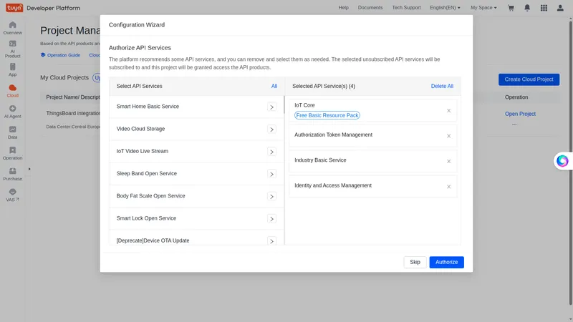Click the Create Cloud Project button

tap(529, 79)
